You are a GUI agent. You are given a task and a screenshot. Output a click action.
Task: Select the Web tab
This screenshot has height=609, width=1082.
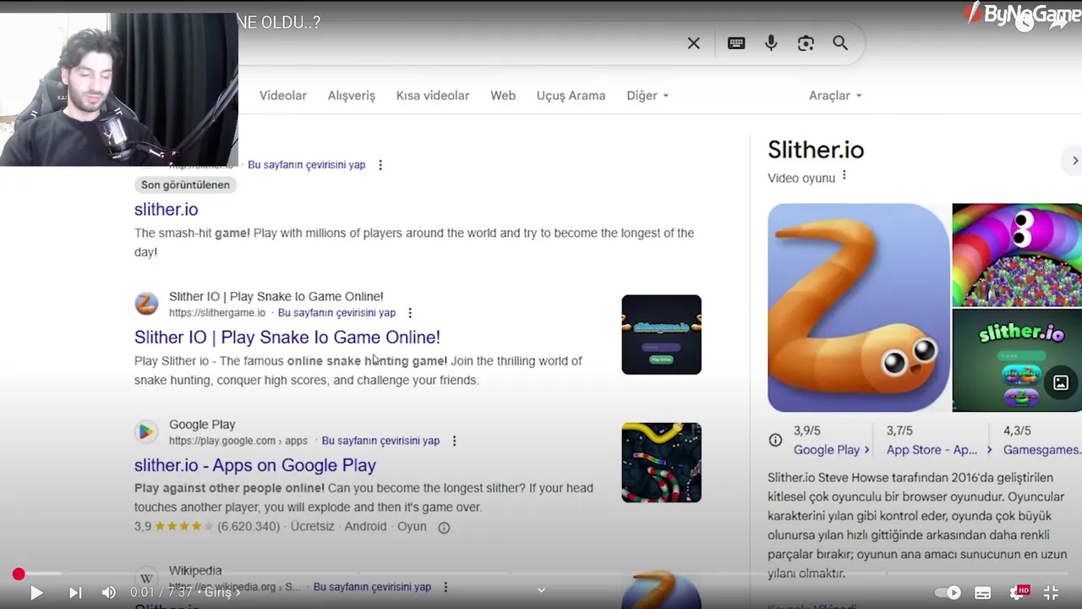pos(503,96)
